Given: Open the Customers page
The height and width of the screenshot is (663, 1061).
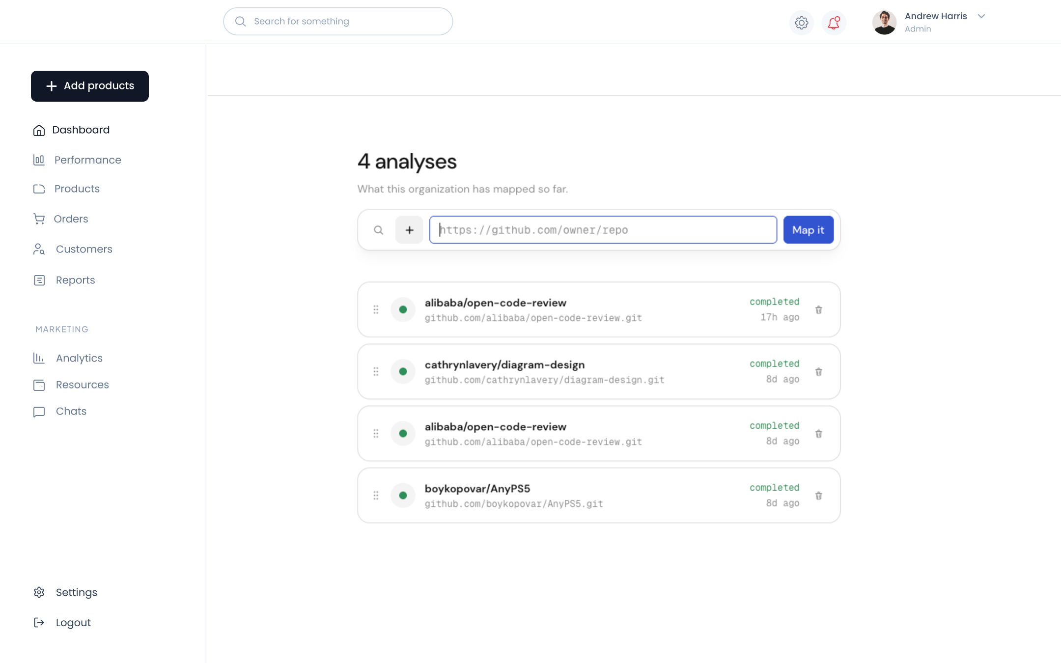Looking at the screenshot, I should 73,249.
